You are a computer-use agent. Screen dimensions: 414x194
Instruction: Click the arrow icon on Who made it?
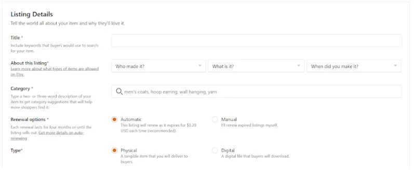[200, 66]
